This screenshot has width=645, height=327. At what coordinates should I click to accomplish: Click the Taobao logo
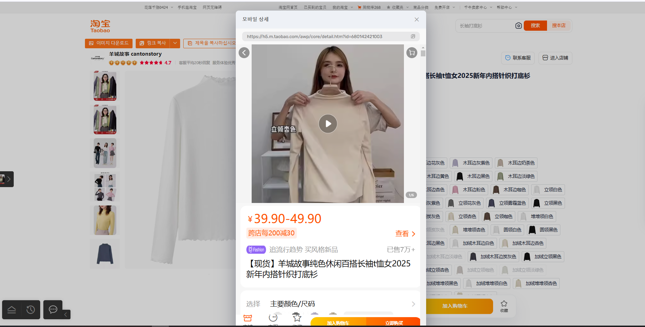coord(100,26)
